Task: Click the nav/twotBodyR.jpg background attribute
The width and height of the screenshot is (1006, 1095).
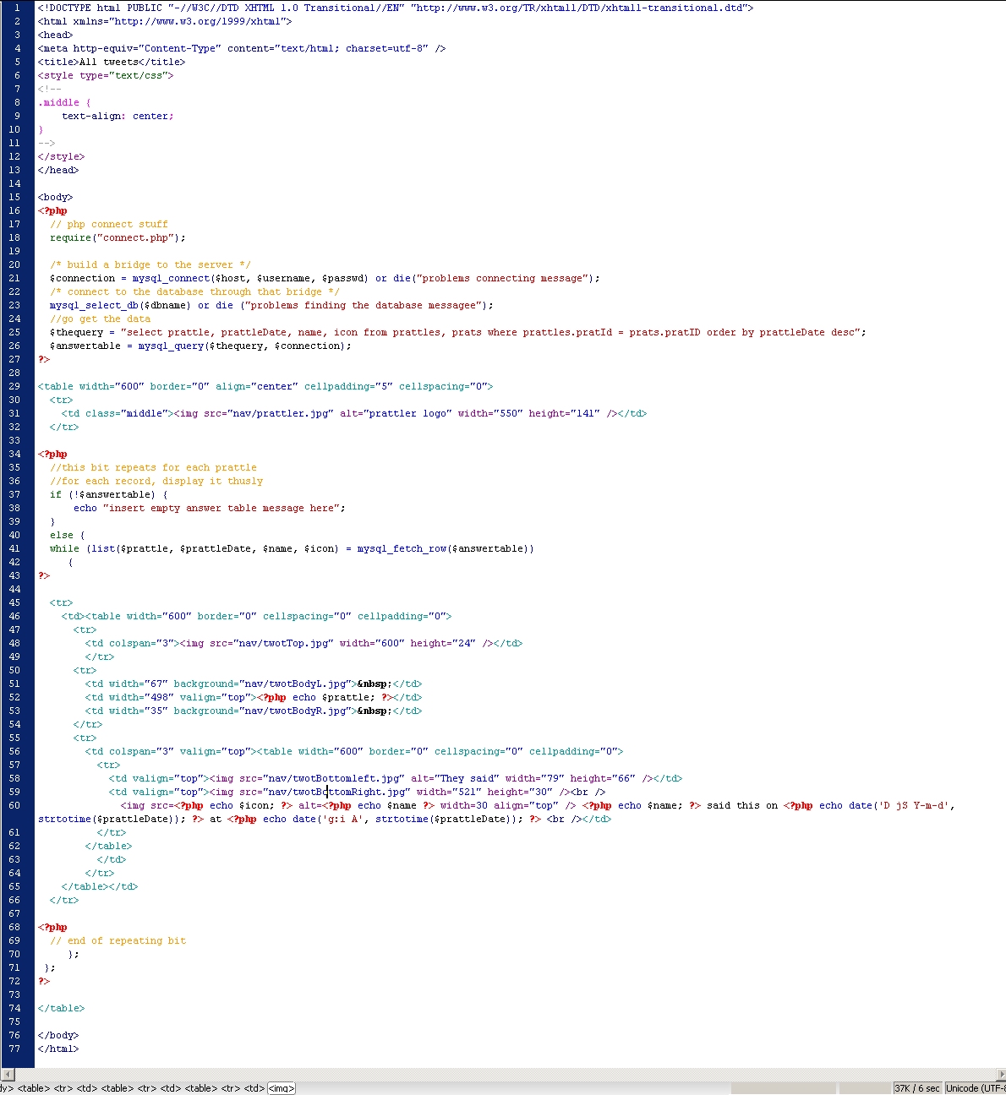Action: tap(262, 711)
